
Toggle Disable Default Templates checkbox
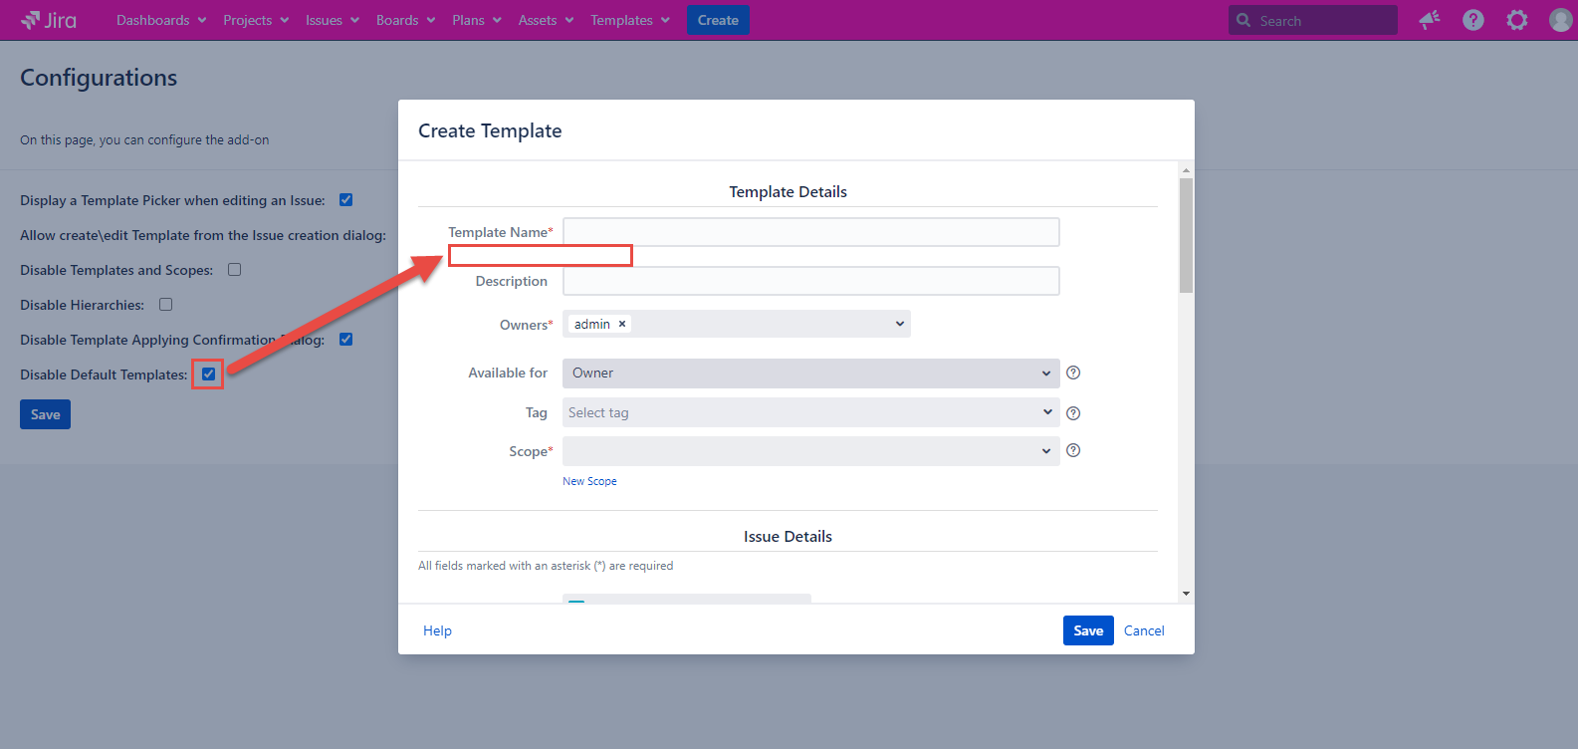pyautogui.click(x=208, y=374)
